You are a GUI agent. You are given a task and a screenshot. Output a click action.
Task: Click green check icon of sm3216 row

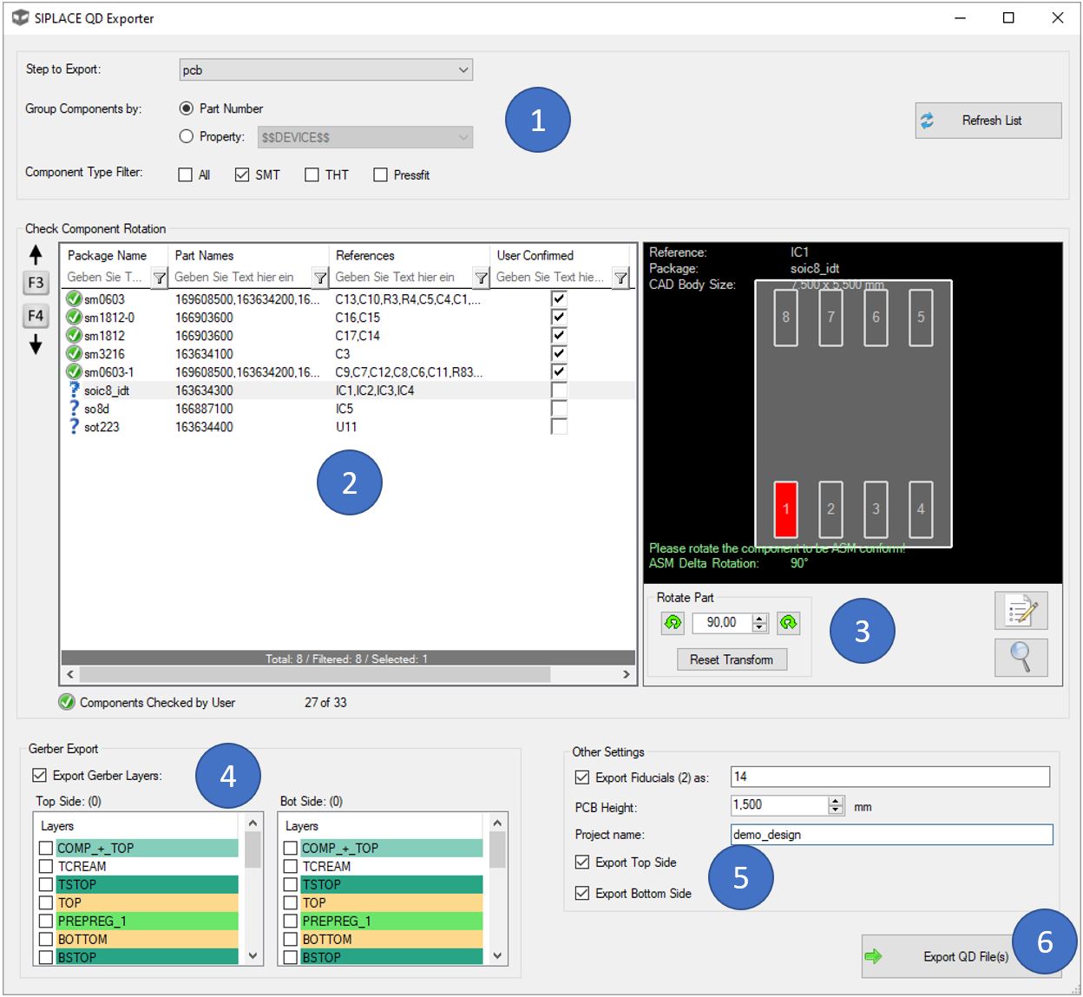pos(74,353)
